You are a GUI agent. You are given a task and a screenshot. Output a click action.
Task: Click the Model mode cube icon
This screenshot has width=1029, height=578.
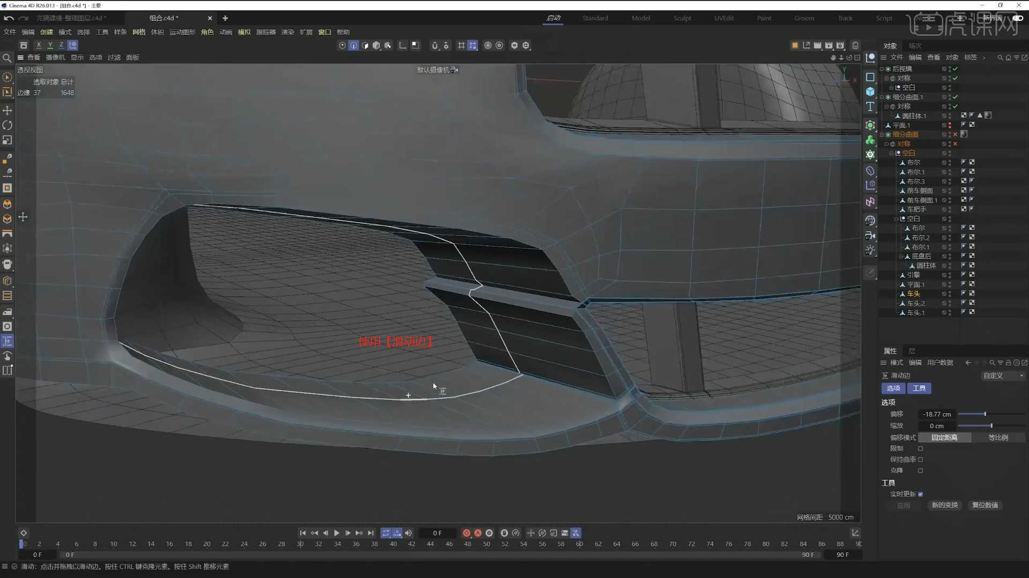coord(376,45)
